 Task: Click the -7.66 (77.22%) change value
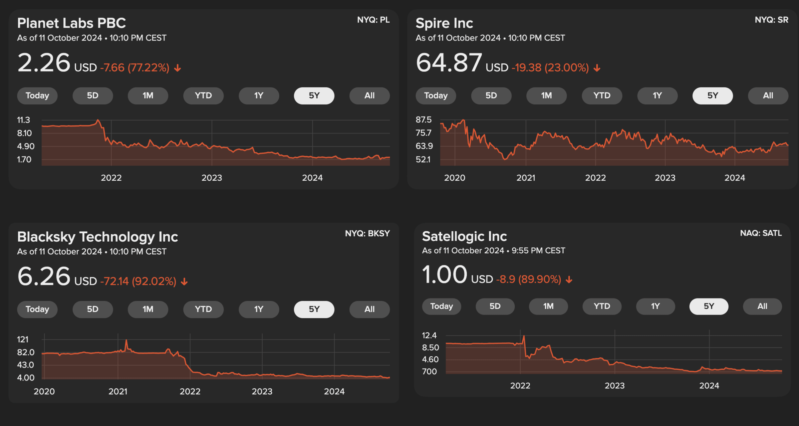click(x=135, y=68)
